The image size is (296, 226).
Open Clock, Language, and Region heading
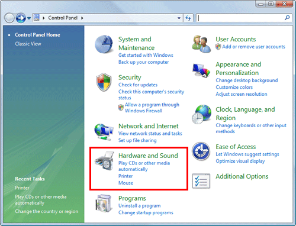[x=245, y=114]
